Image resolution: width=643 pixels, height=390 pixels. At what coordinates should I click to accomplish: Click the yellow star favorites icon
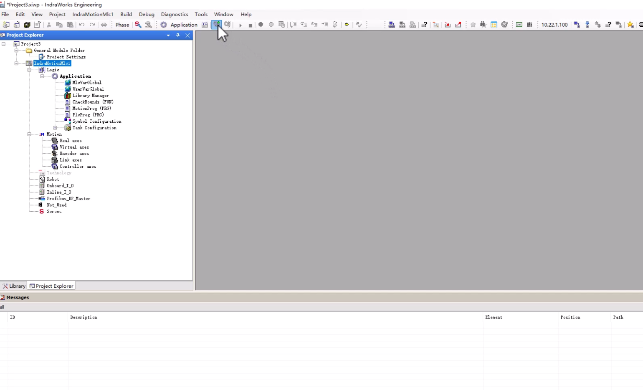click(x=630, y=25)
